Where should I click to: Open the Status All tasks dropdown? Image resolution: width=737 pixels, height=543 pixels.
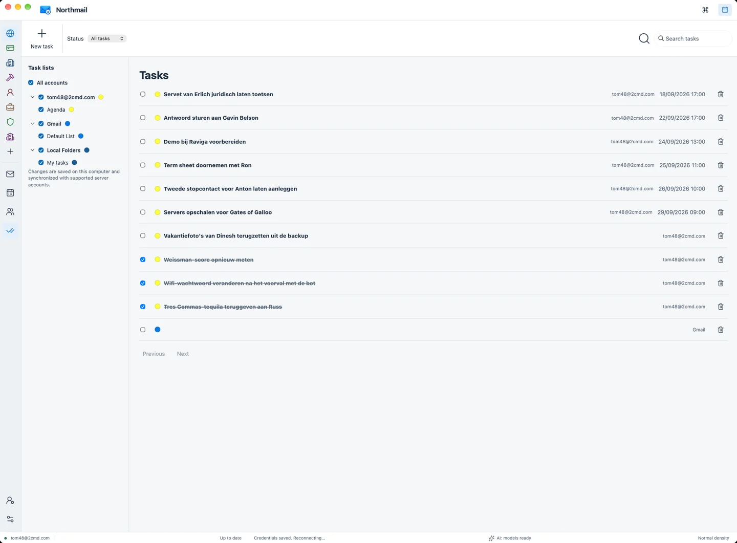point(107,38)
